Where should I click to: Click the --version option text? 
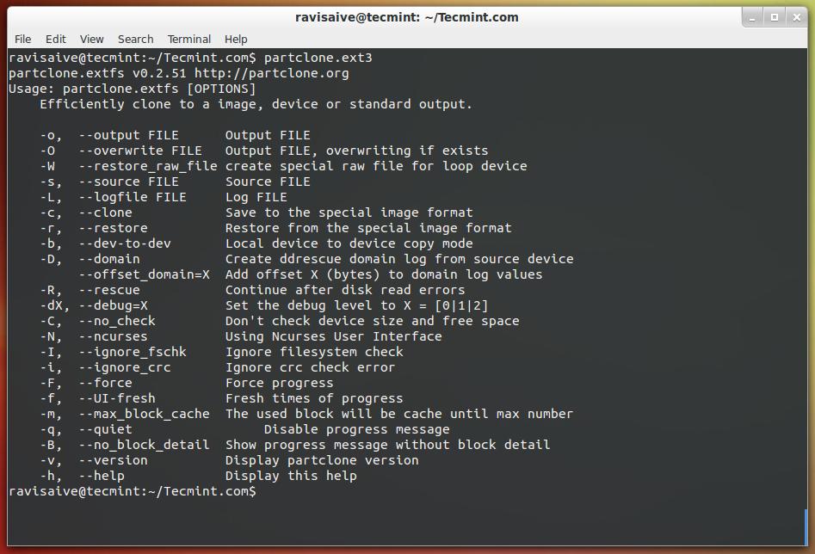click(114, 460)
